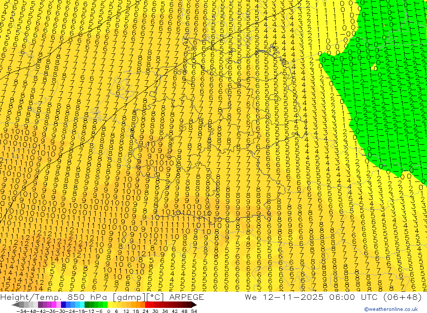Click the 'Height/Temp. 850 hPa' chart title
This screenshot has width=427, height=313.
[54, 297]
